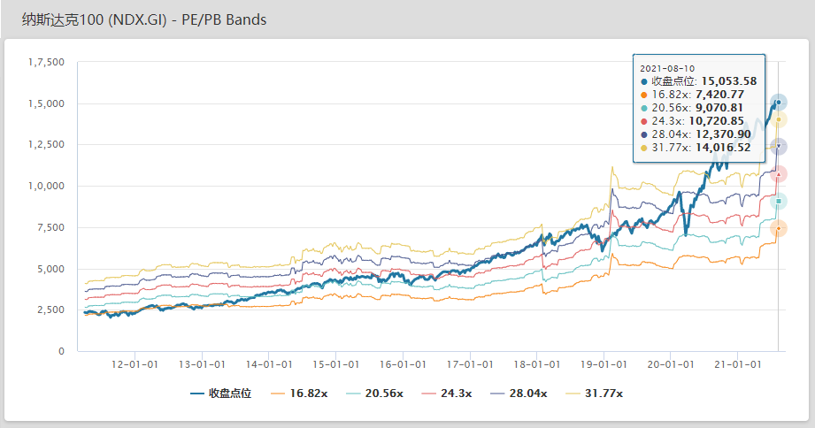The height and width of the screenshot is (428, 815).
Task: Toggle the 收盘点位 legend series
Action: coord(220,394)
